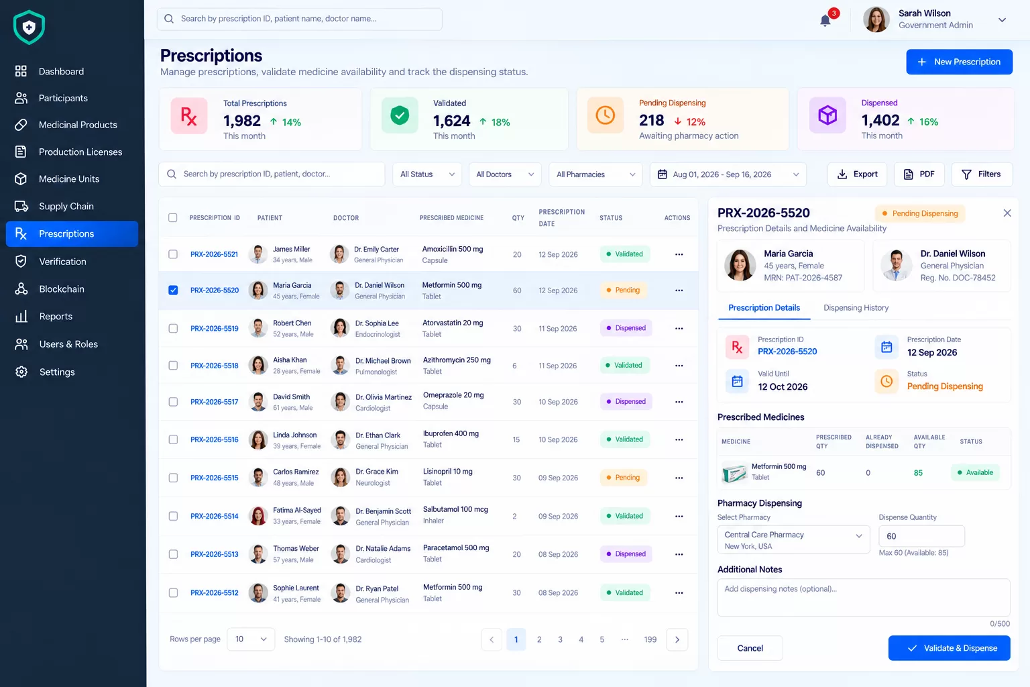Switch to Dispensing History tab
This screenshot has width=1030, height=687.
click(x=856, y=308)
